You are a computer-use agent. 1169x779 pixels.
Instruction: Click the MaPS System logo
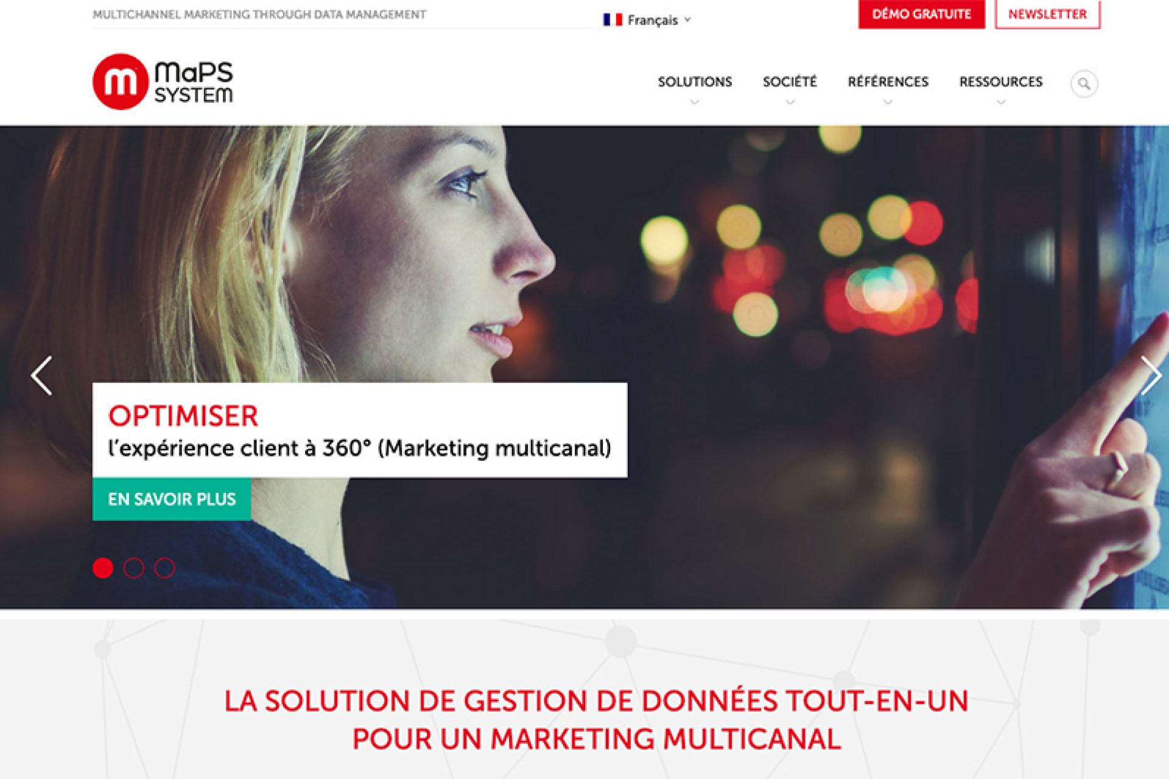tap(163, 82)
